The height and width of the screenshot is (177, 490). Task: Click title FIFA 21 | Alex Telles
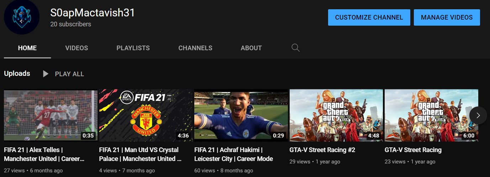pos(44,154)
